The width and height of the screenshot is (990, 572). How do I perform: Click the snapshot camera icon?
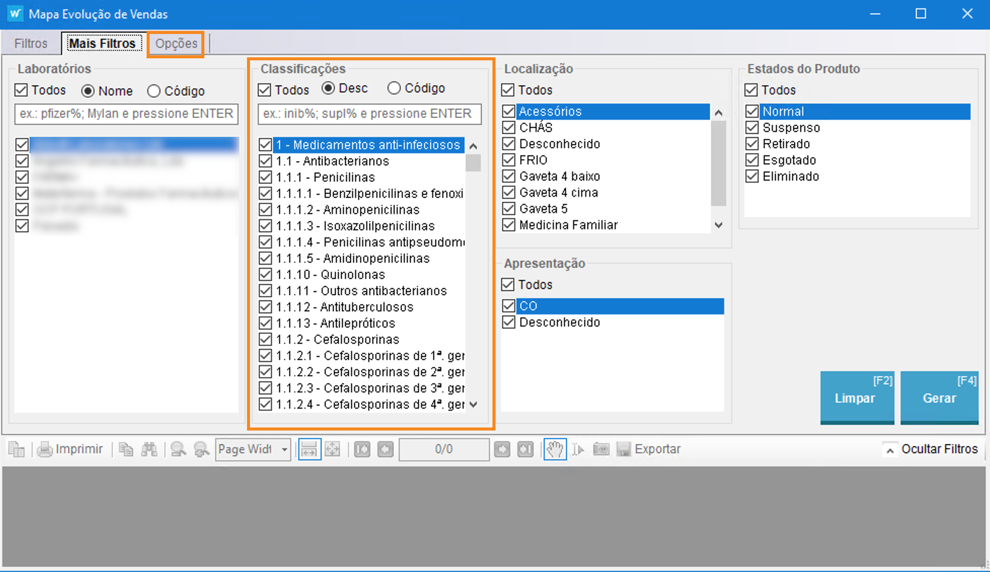pyautogui.click(x=601, y=449)
